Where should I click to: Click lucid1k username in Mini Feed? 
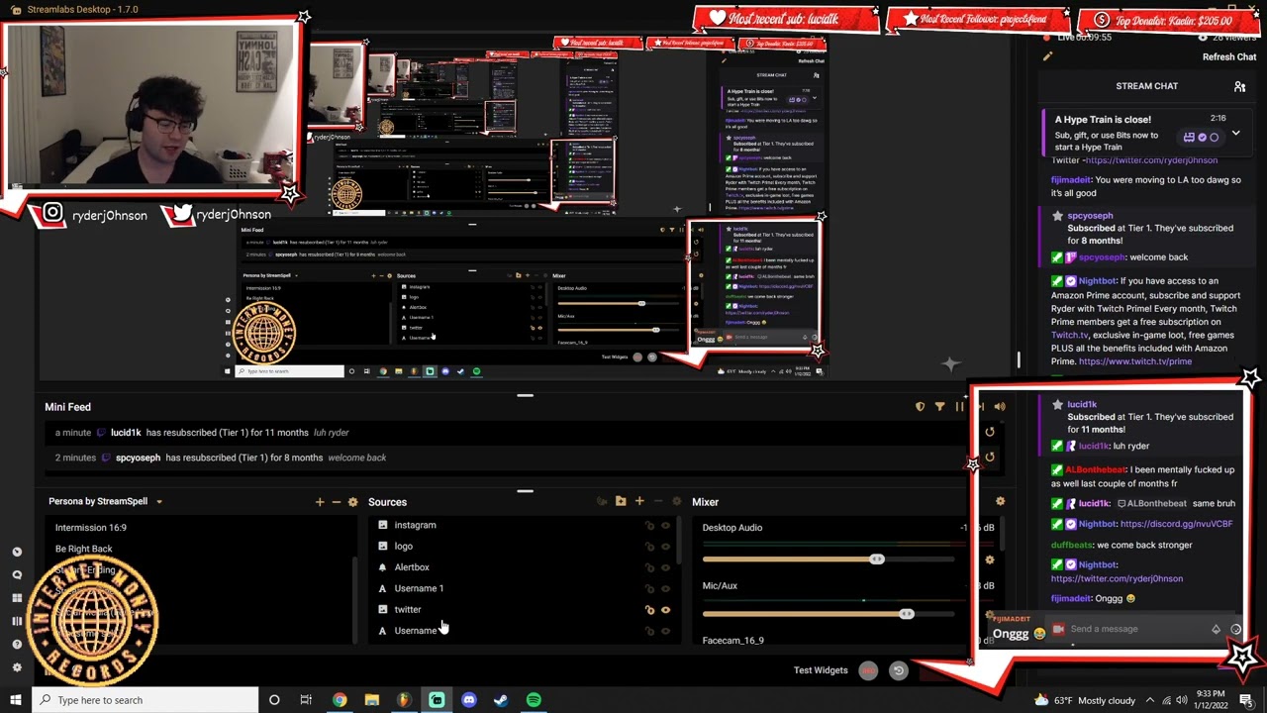click(126, 433)
